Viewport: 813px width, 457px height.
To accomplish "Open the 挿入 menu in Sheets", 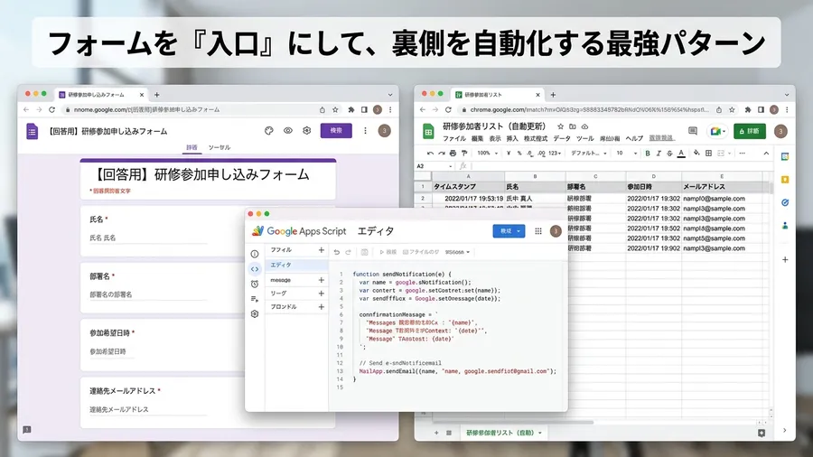I will click(x=512, y=139).
